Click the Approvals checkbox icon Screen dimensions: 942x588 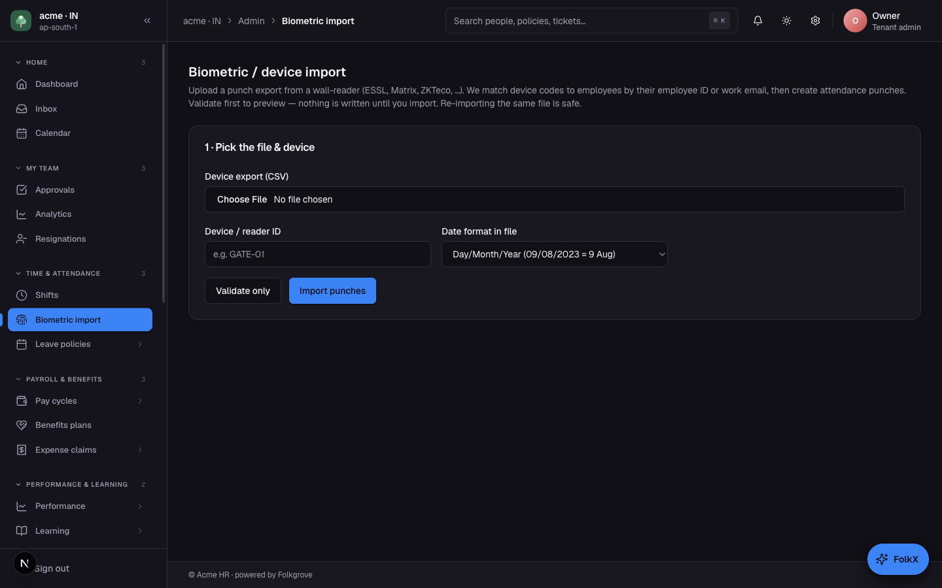(22, 190)
